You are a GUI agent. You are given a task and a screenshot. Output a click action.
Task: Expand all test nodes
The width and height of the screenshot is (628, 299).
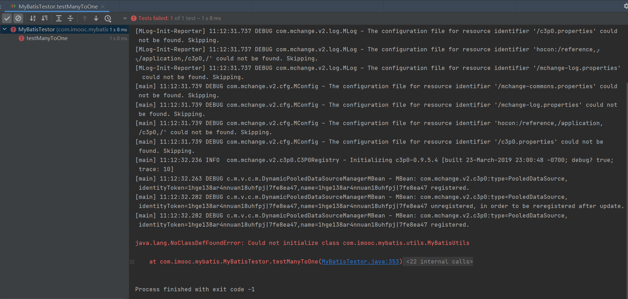tap(59, 18)
